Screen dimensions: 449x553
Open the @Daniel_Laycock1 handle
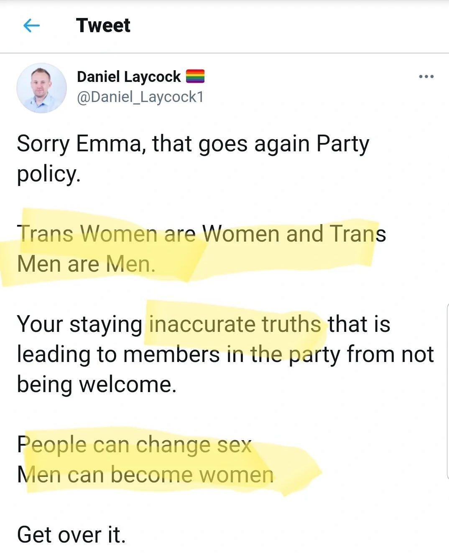point(140,97)
